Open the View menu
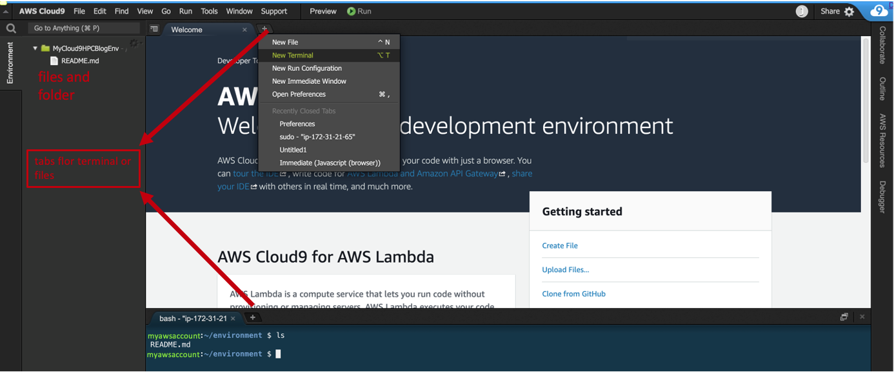Image resolution: width=894 pixels, height=372 pixels. 145,12
